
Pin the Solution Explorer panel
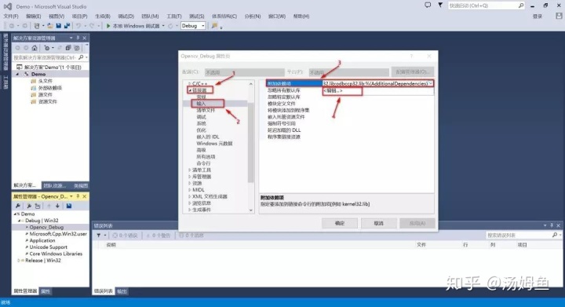point(78,38)
